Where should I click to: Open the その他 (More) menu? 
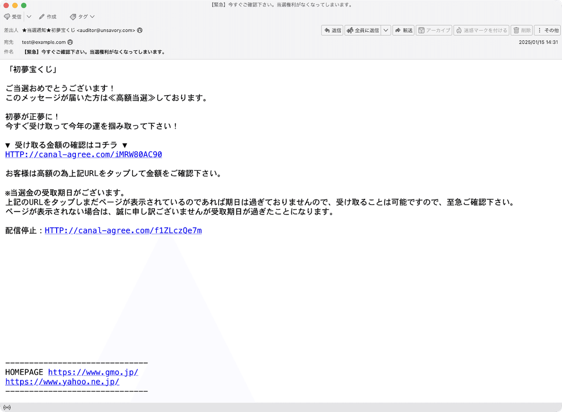click(x=547, y=30)
